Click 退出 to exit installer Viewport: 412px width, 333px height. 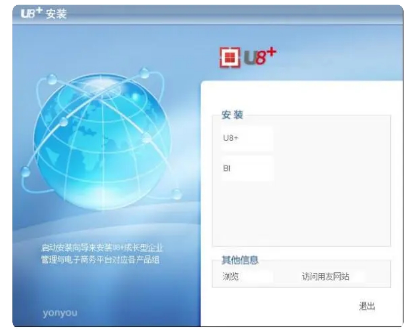coord(367,306)
